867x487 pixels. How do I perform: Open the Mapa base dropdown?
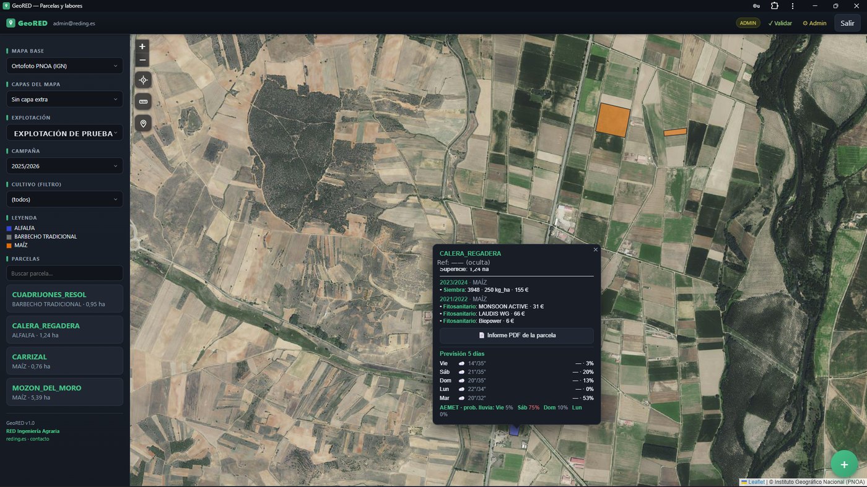point(64,66)
